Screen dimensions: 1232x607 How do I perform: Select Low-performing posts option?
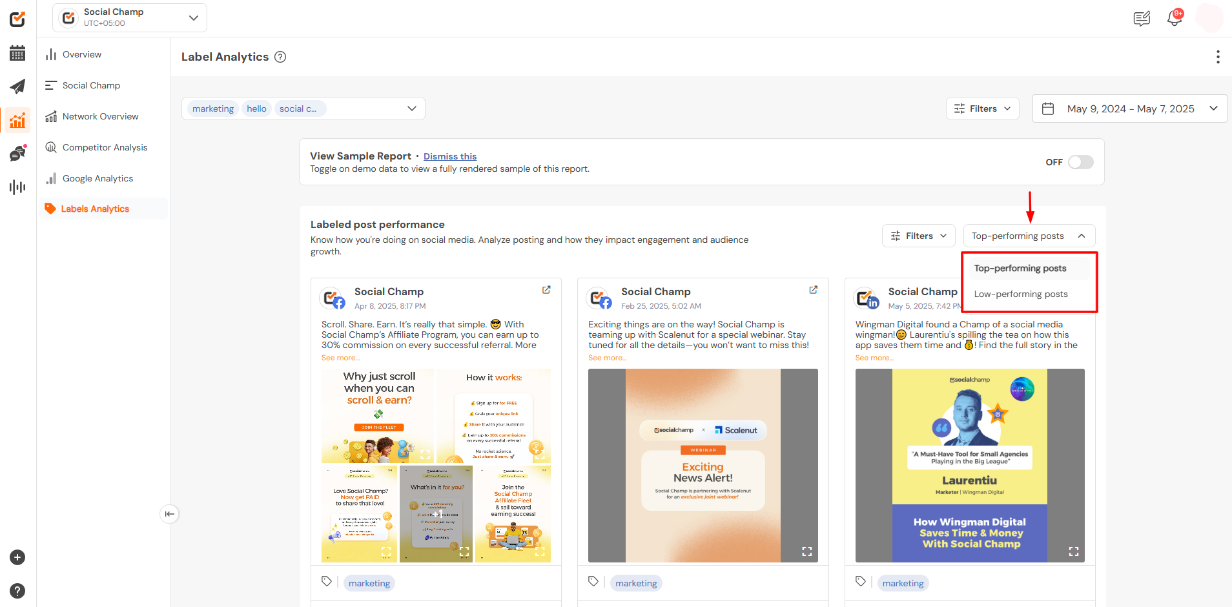pos(1029,294)
